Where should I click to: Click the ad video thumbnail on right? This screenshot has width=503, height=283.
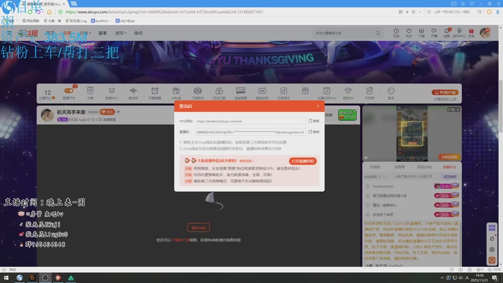click(412, 133)
